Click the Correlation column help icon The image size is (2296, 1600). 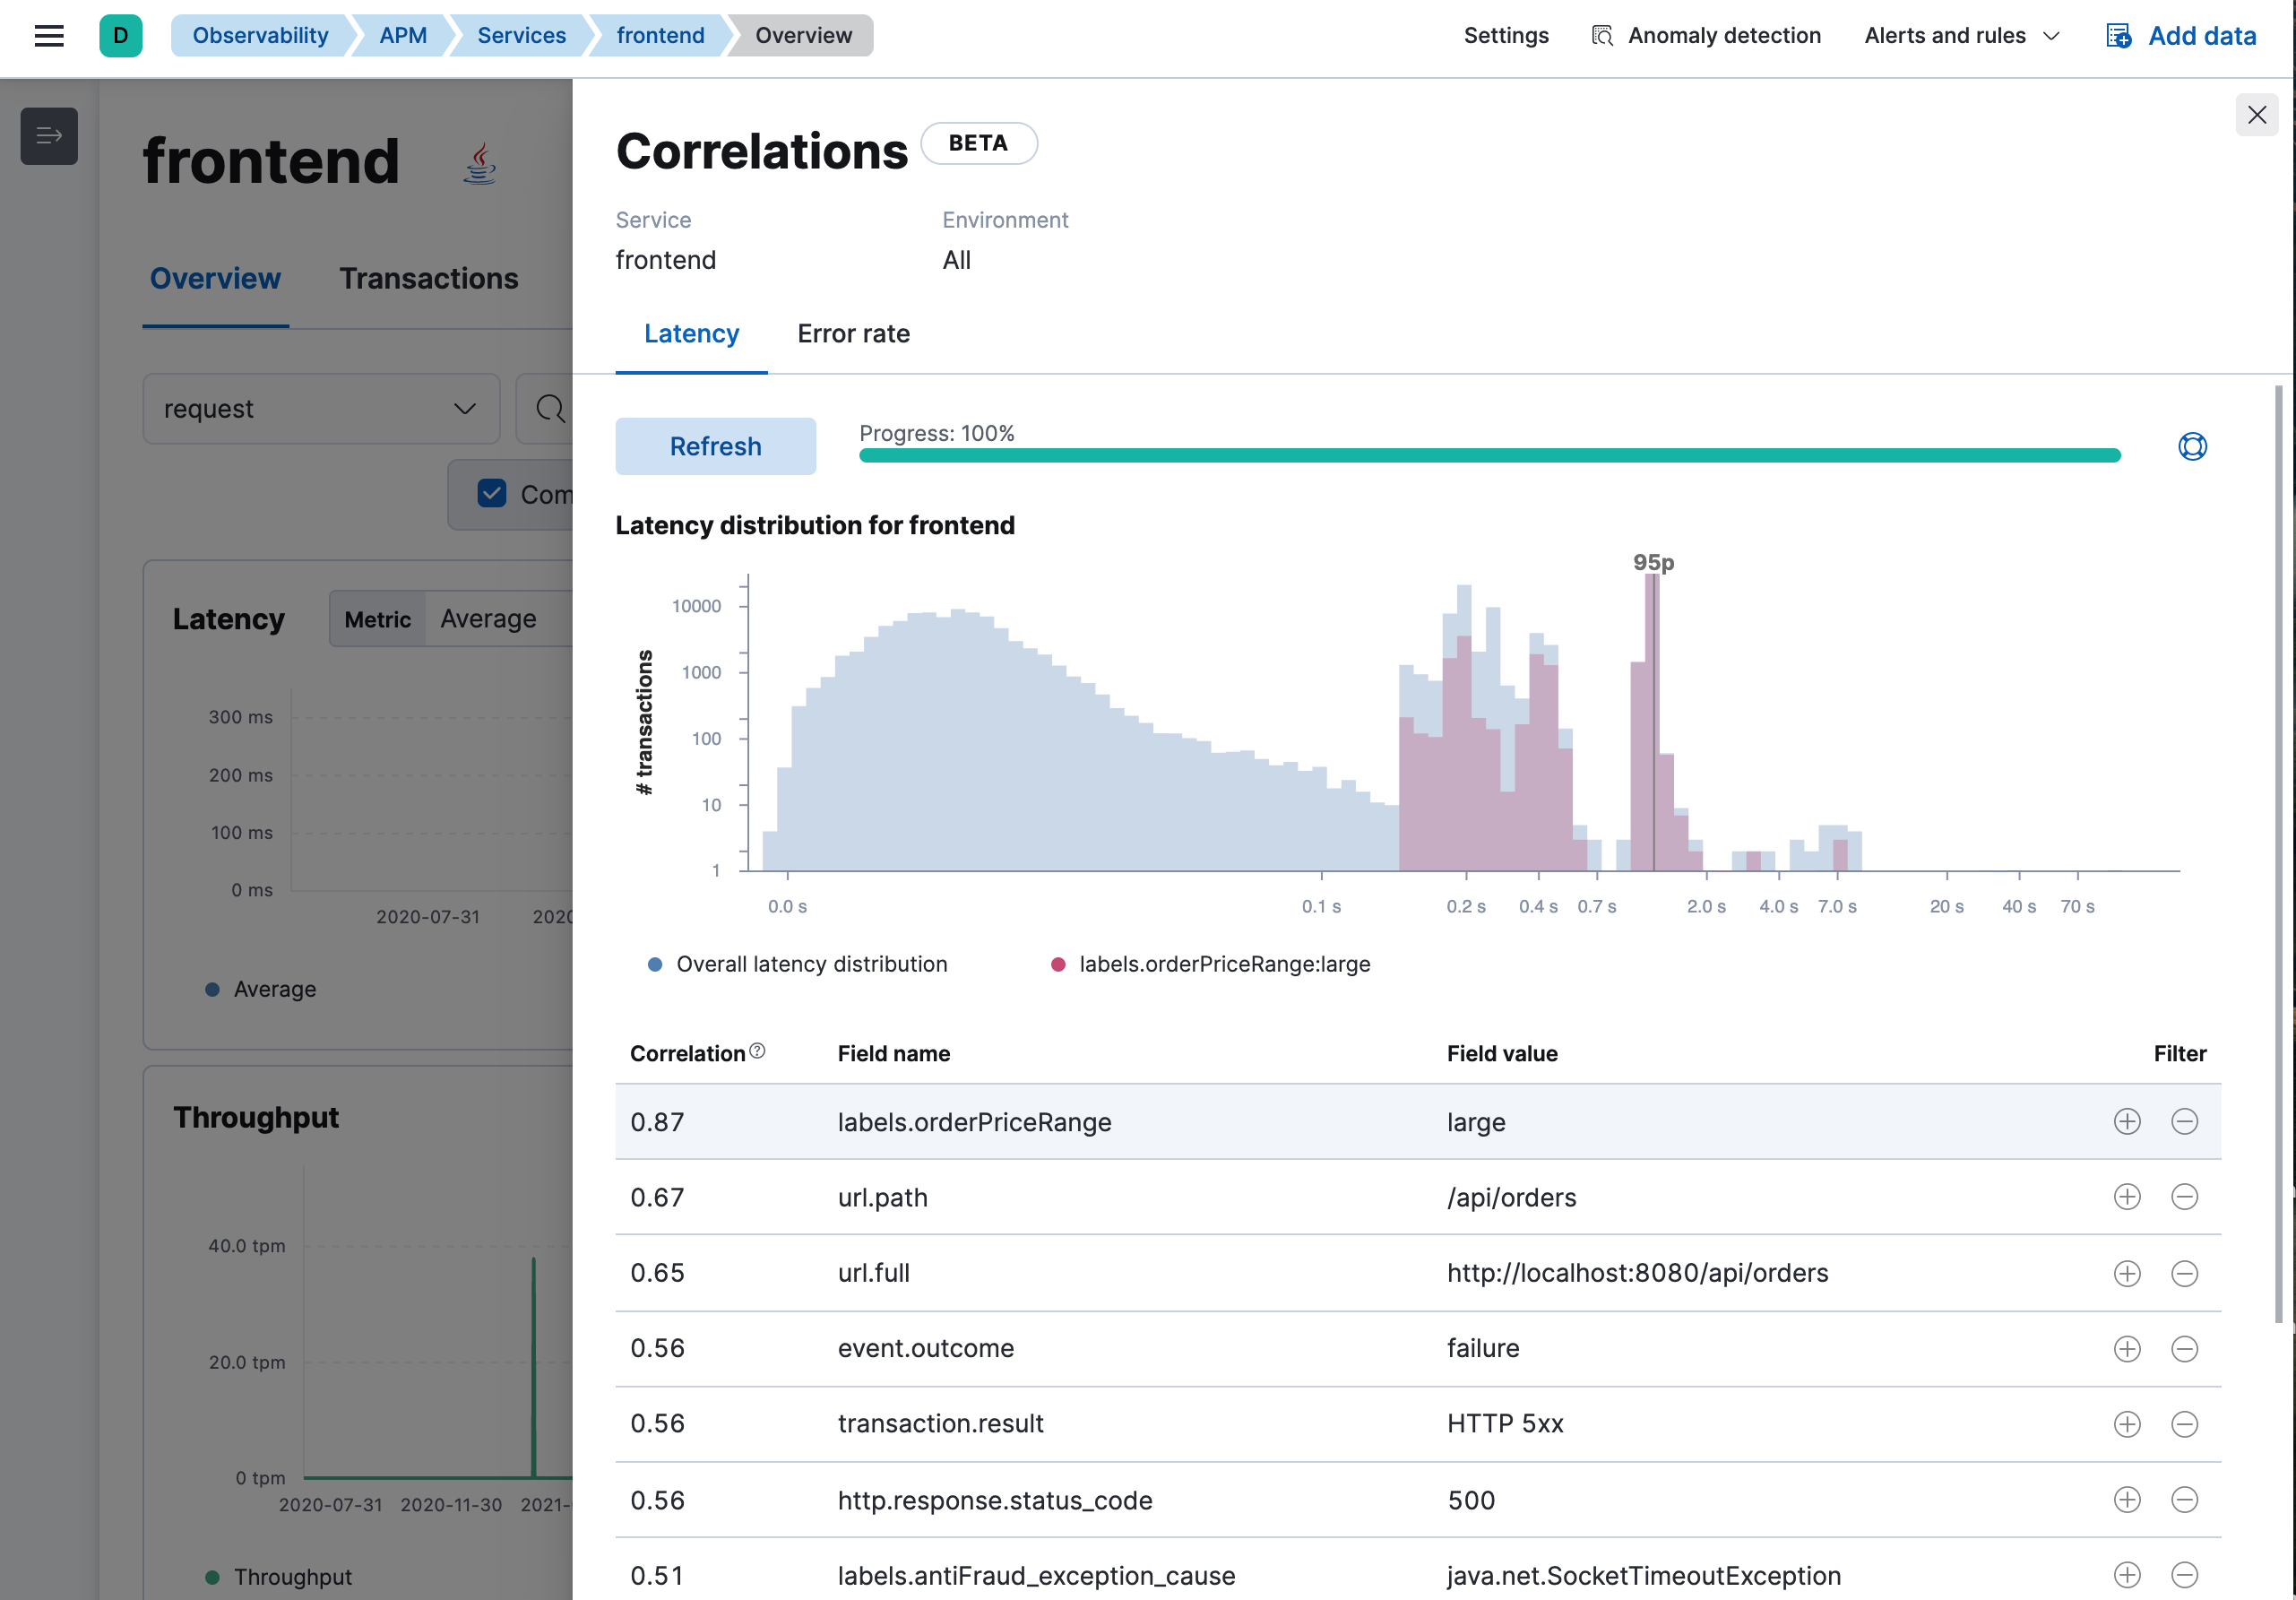pyautogui.click(x=757, y=1051)
